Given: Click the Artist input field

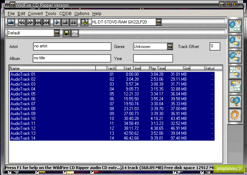Looking at the screenshot, I should tap(72, 46).
